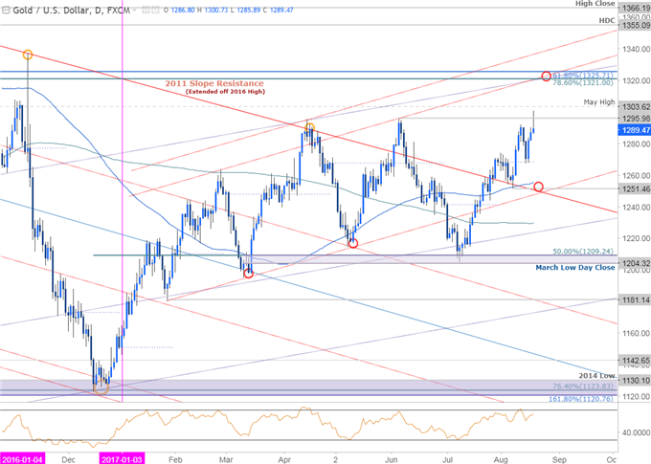
Task: Select the high value 1300.73
Action: (215, 10)
